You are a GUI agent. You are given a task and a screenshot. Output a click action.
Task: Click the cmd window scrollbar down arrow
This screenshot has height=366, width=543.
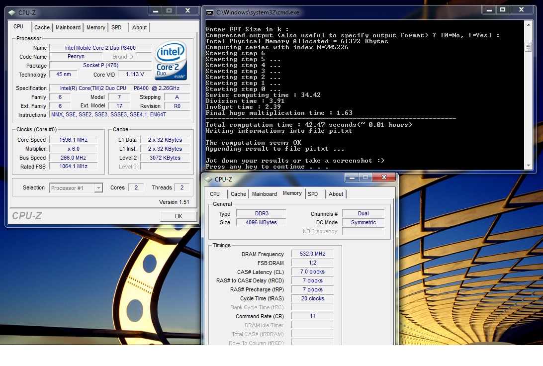tap(529, 166)
